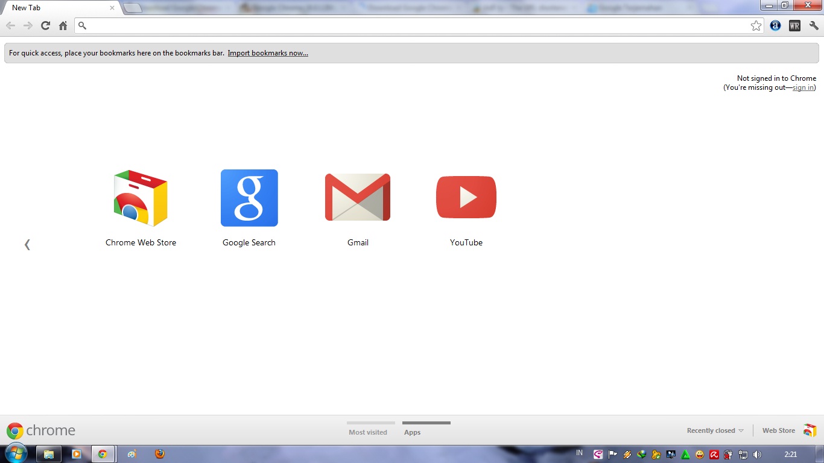Open Windows Explorer from the taskbar
This screenshot has width=824, height=463.
(49, 454)
